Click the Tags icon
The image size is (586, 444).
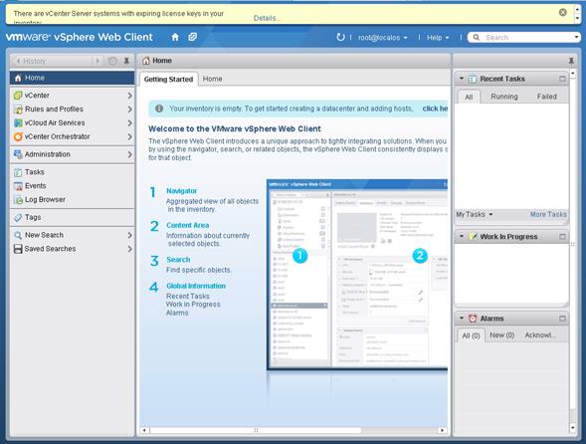point(18,217)
